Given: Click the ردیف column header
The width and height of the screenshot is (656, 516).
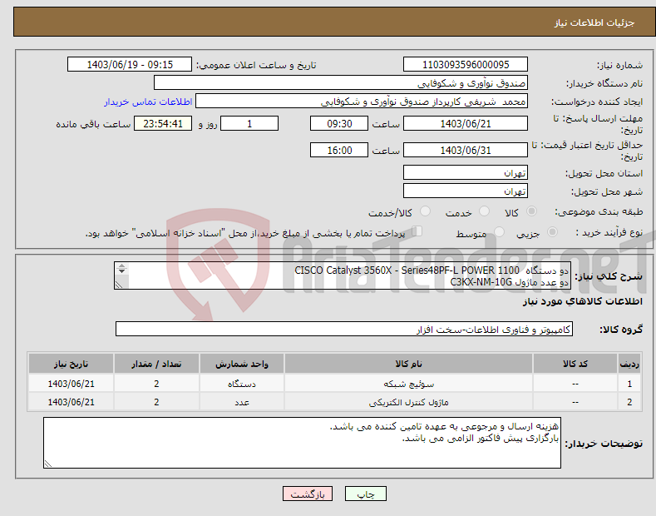Looking at the screenshot, I should 629,364.
